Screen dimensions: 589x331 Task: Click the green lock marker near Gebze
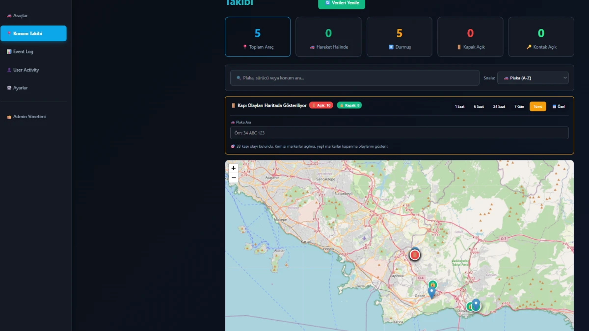[432, 284]
